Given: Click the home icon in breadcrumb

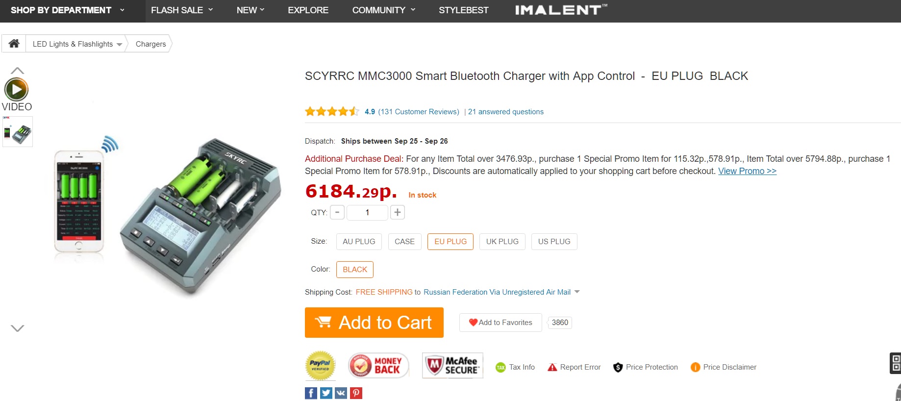Looking at the screenshot, I should 14,44.
